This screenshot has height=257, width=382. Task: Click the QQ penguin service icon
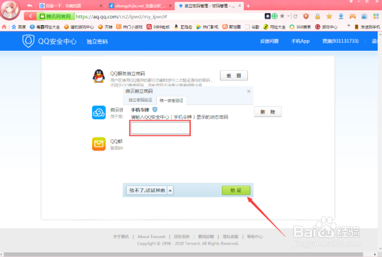[99, 76]
